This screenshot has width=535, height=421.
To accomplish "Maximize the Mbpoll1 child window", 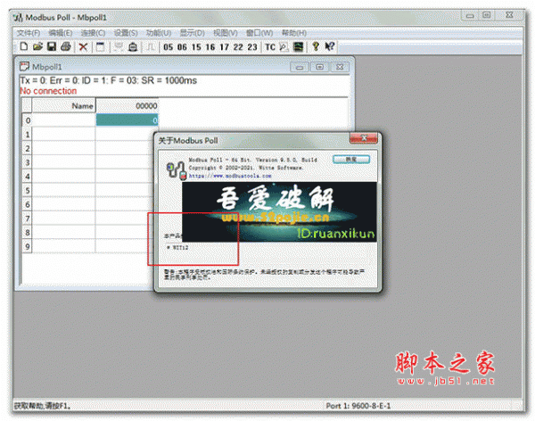I will pyautogui.click(x=320, y=67).
